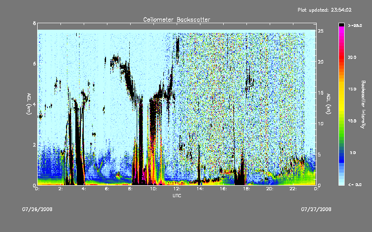
Task: Click the "22:" hour tick on UTC axis
Action: (x=293, y=189)
